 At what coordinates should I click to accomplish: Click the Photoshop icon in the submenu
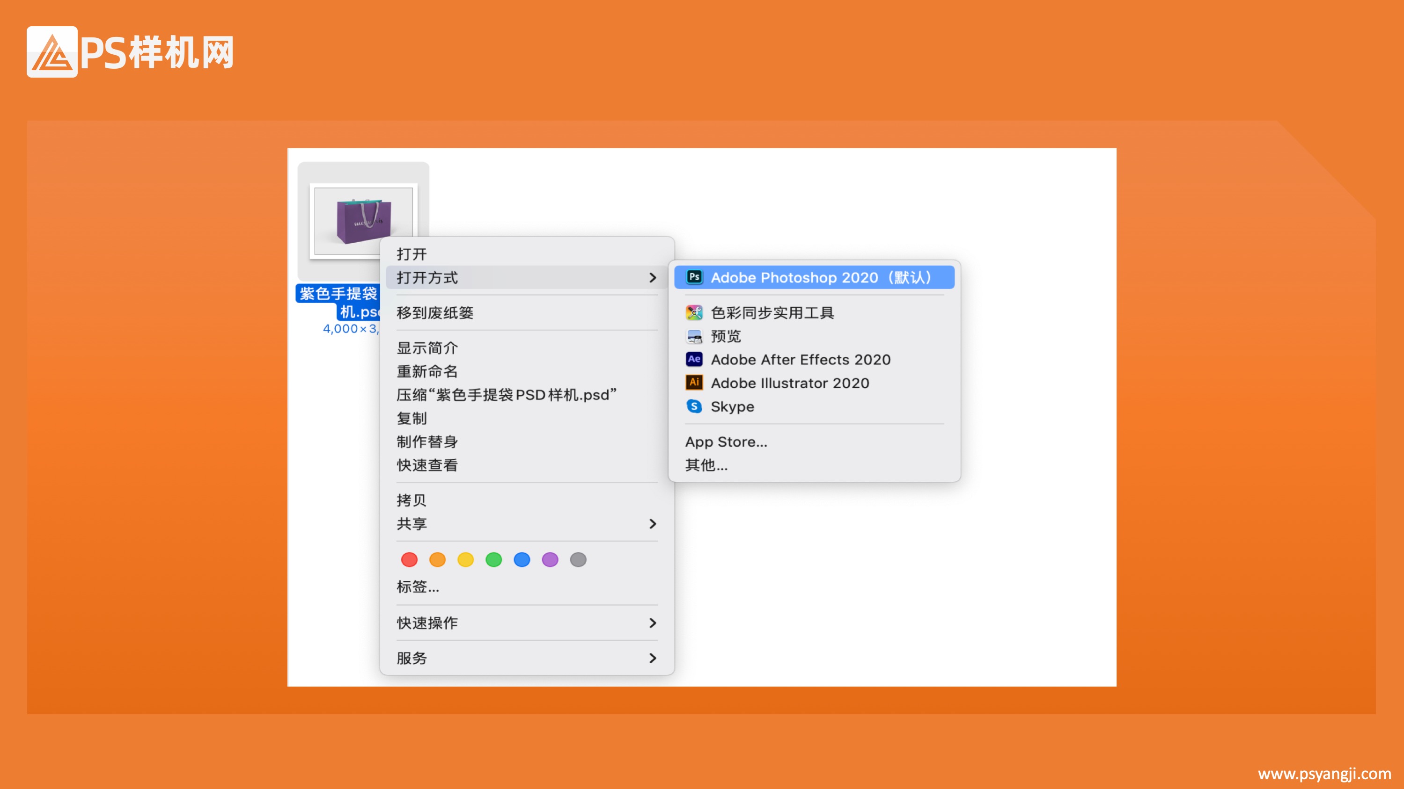[x=694, y=277]
